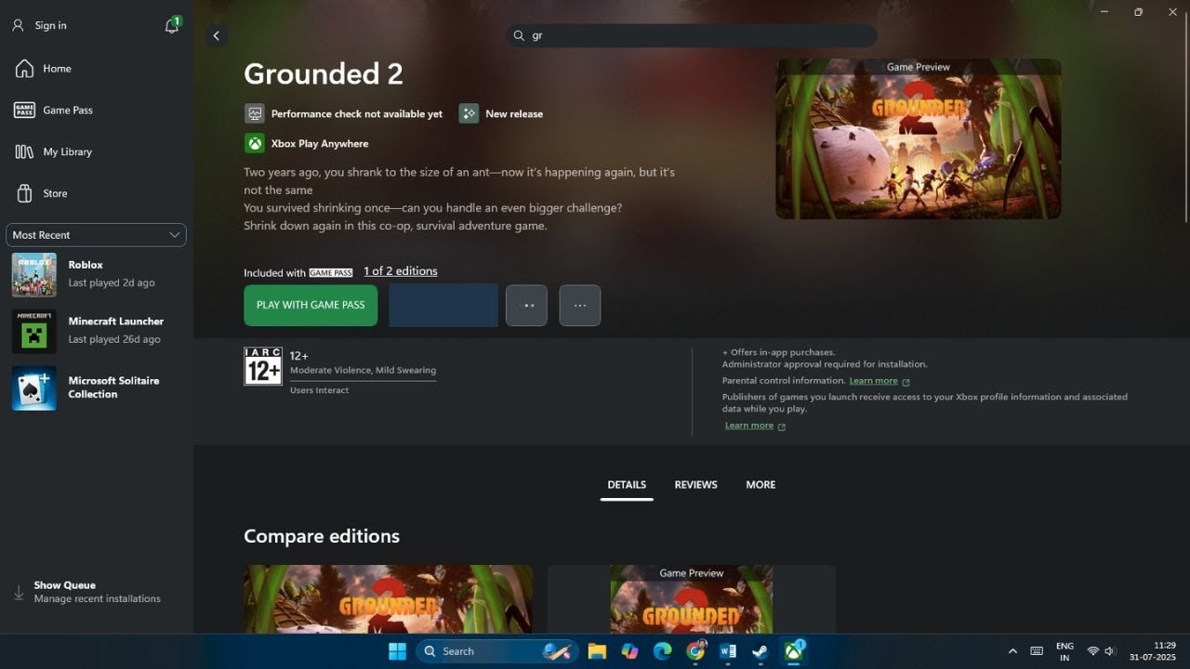1190x669 pixels.
Task: Click Show Queue download icon
Action: [x=19, y=592]
